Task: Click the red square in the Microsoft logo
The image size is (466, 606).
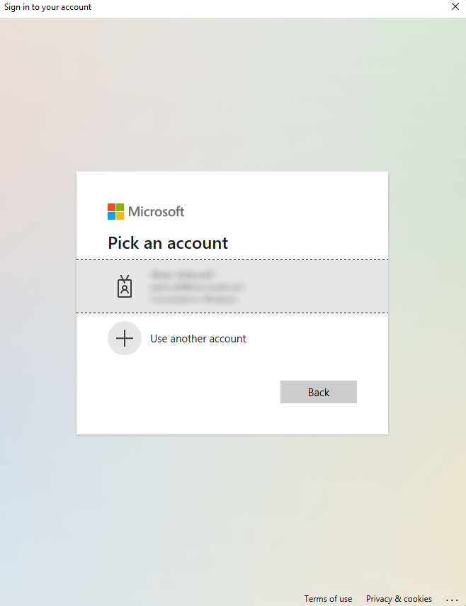Action: [x=111, y=206]
